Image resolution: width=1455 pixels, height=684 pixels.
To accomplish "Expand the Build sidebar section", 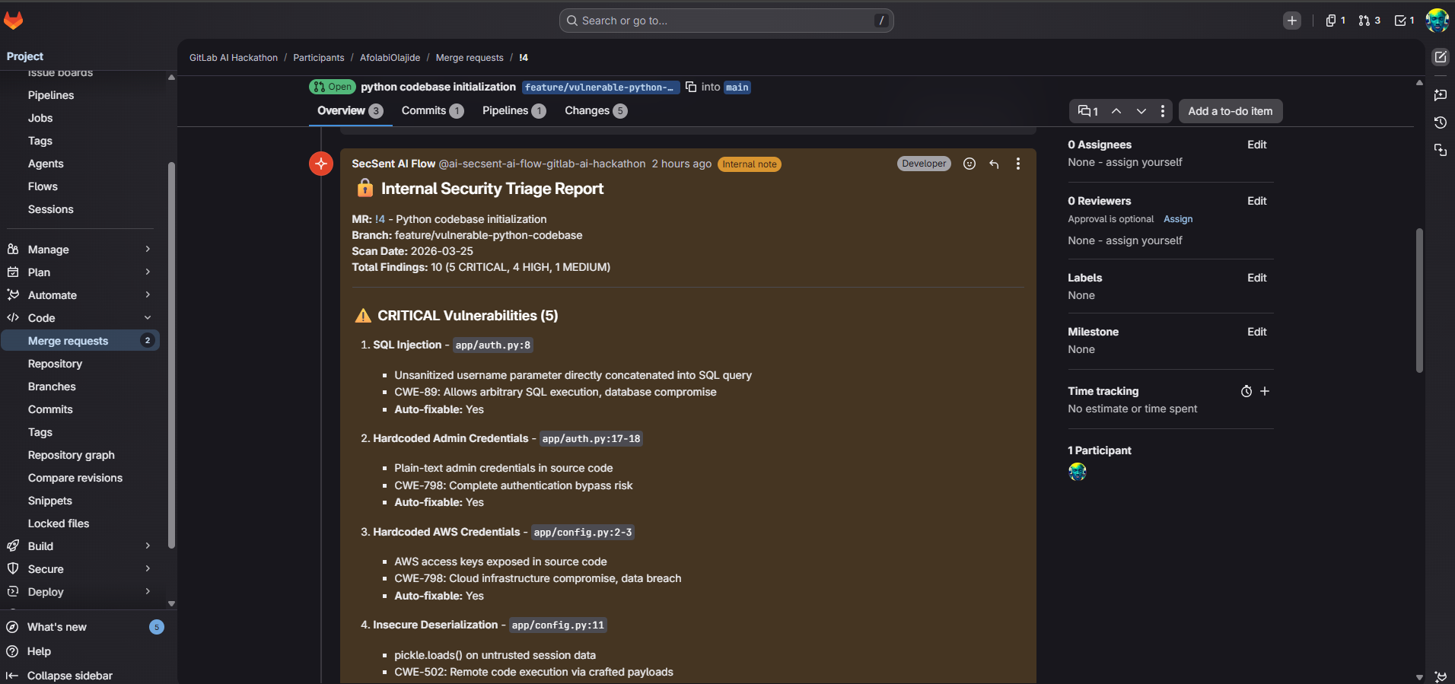I will tap(80, 546).
